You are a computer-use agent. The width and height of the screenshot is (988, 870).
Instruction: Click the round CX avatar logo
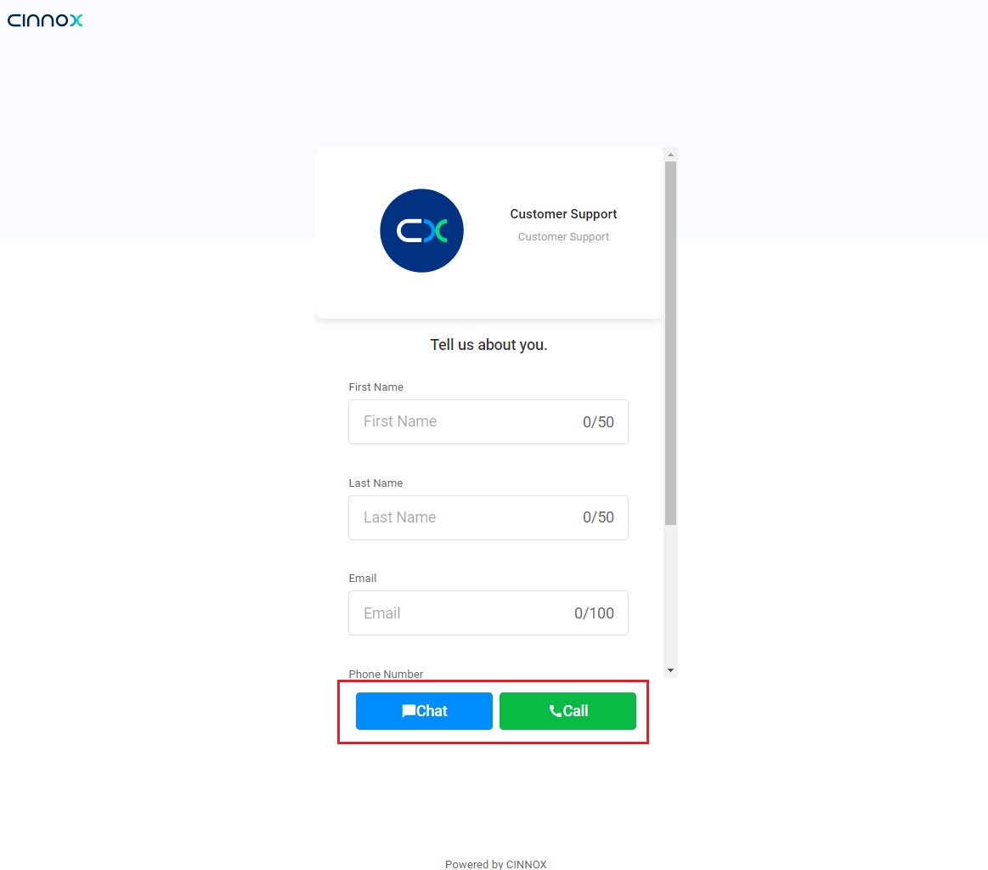pyautogui.click(x=421, y=230)
